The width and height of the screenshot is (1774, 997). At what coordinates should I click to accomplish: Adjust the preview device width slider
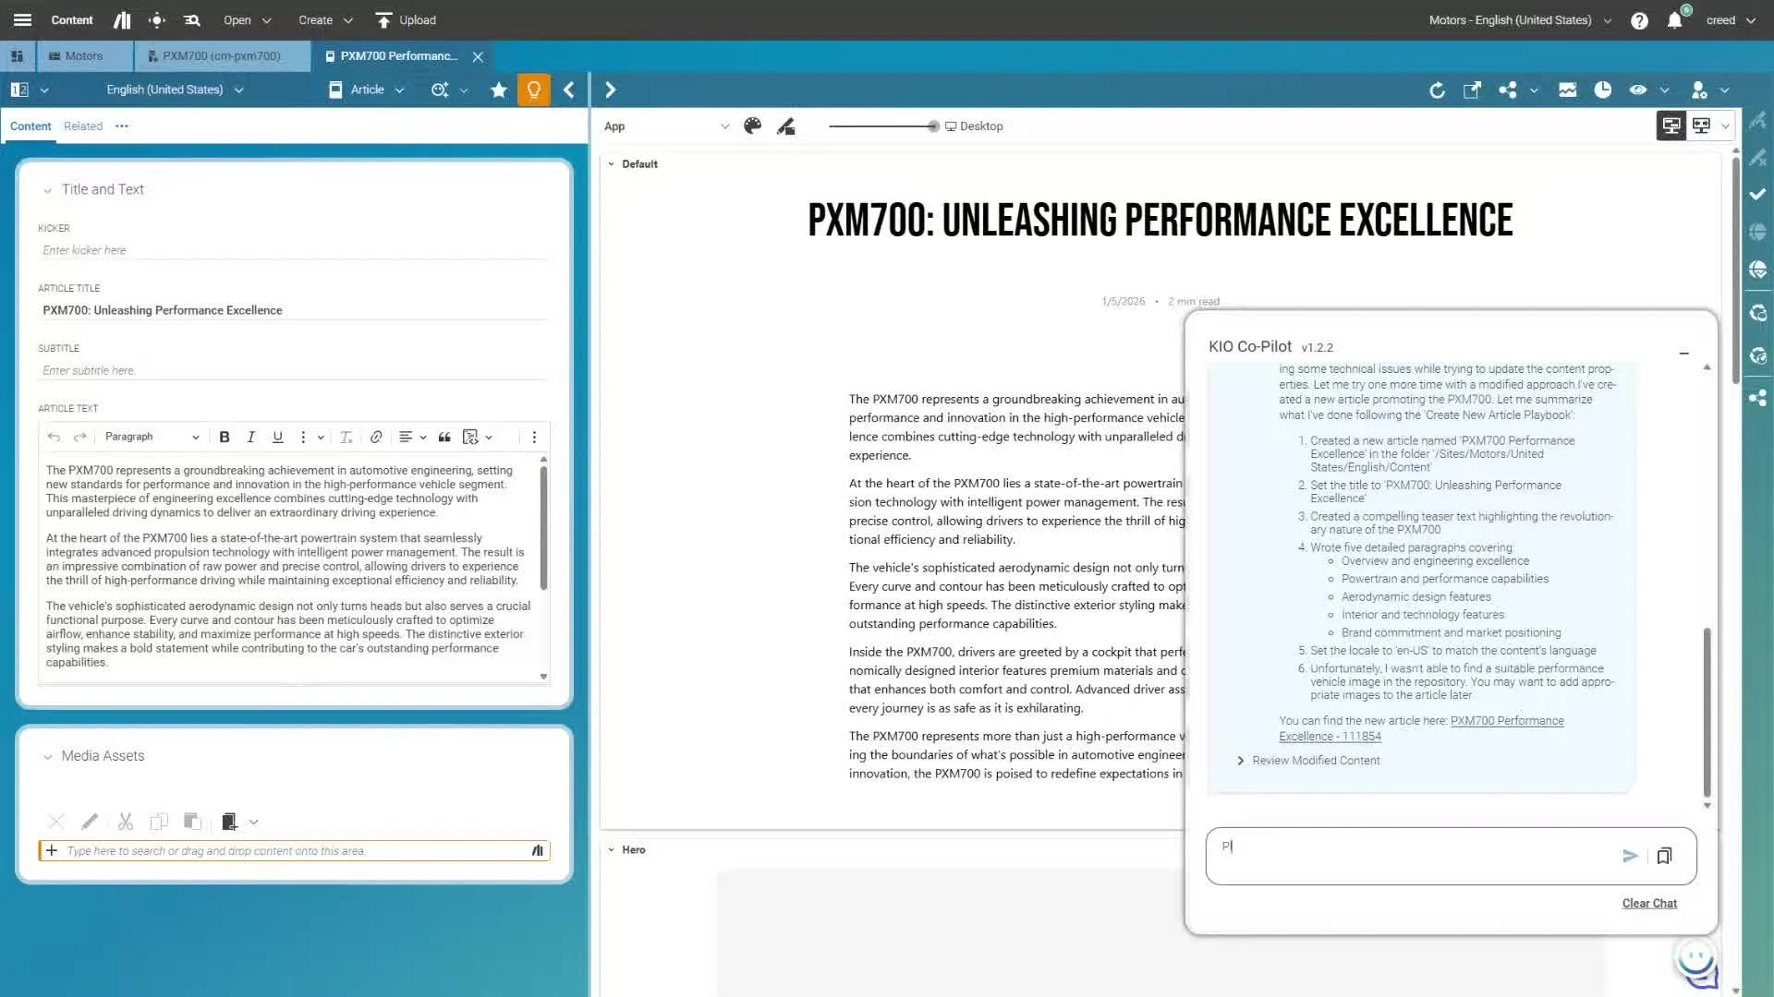pos(933,126)
